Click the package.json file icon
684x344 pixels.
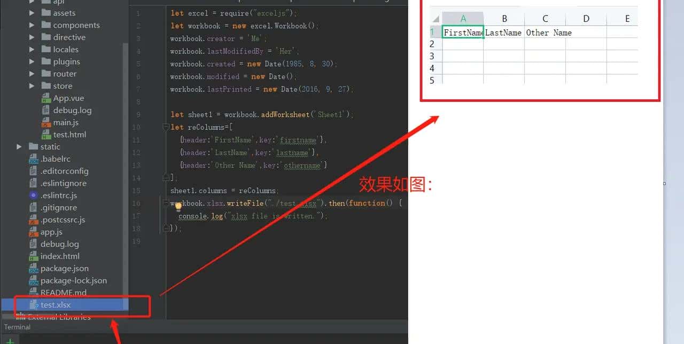(35, 268)
